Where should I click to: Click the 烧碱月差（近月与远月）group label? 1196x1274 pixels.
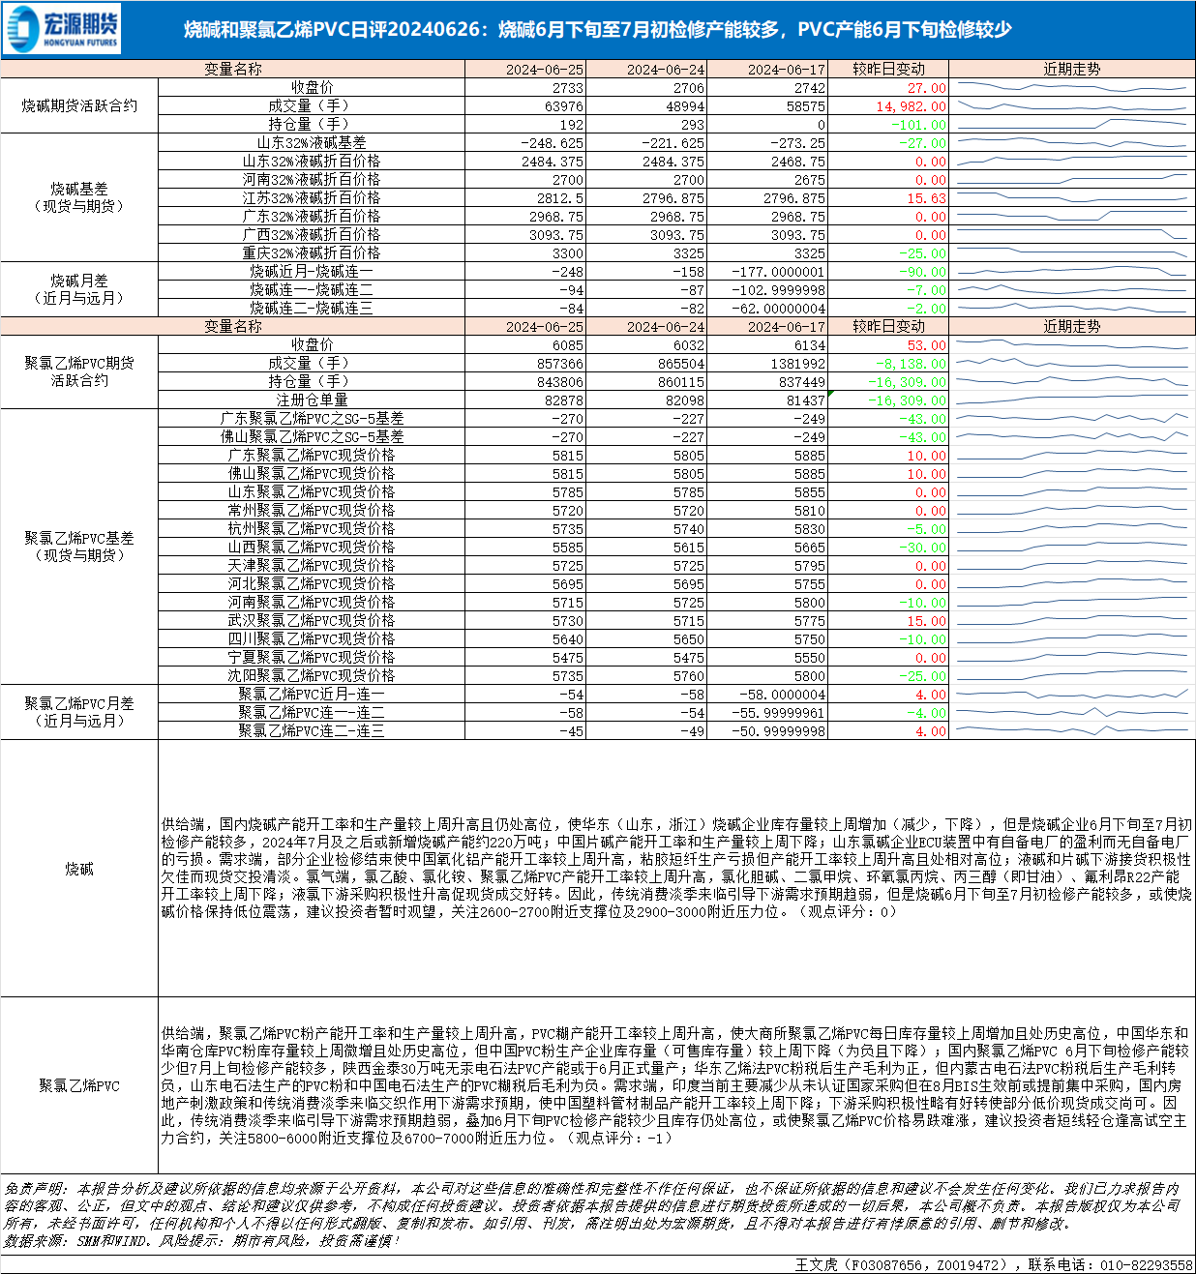79,289
